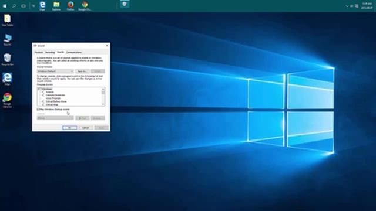
Task: Launch Firefox from the taskbar
Action: click(x=70, y=6)
